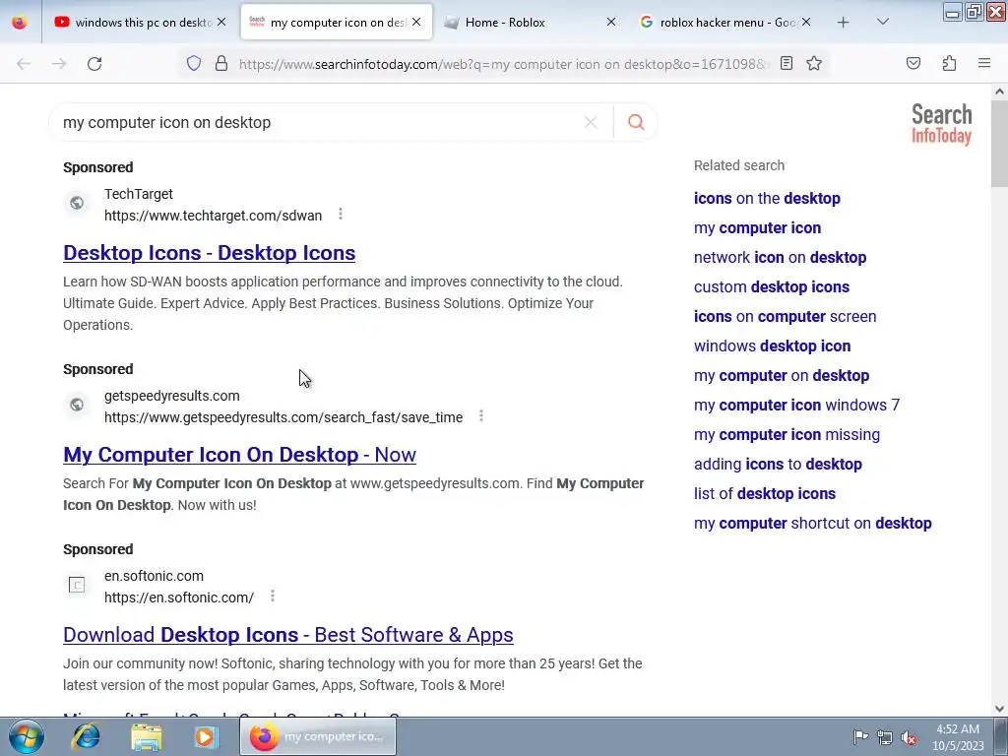
Task: Click related search custom desktop icons
Action: coord(772,286)
